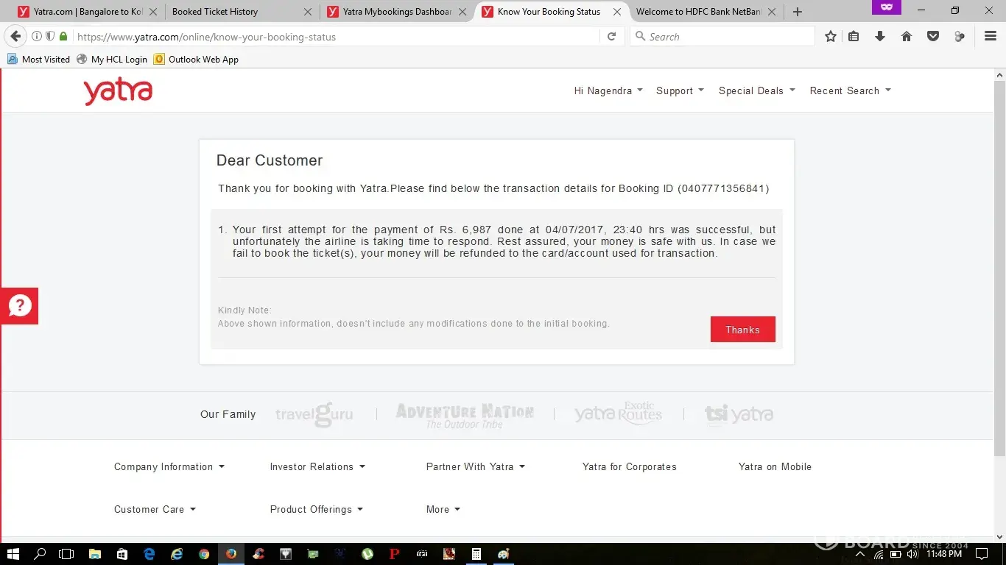The width and height of the screenshot is (1006, 565).
Task: Open a new browser tab
Action: 798,12
